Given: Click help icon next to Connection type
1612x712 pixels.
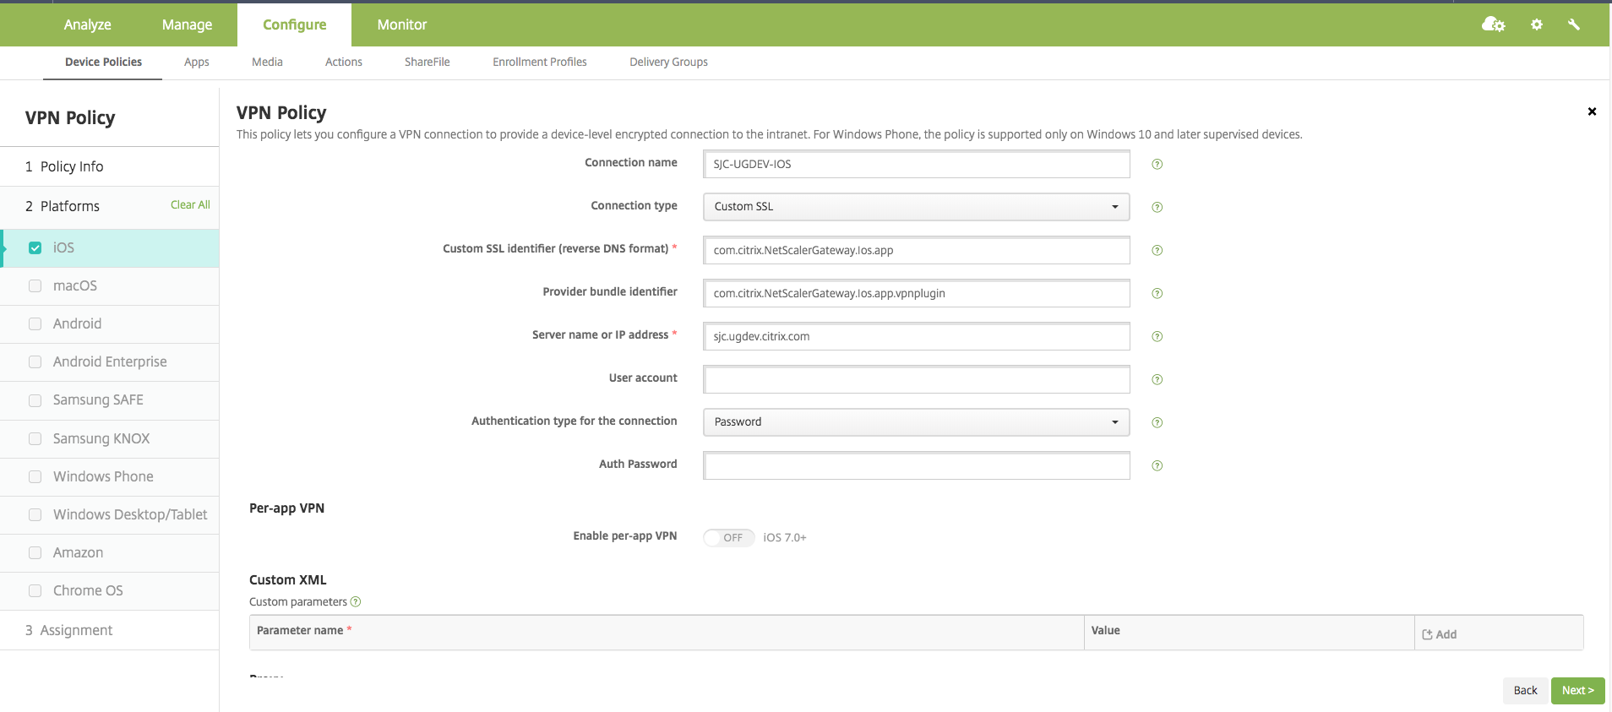Looking at the screenshot, I should click(1157, 207).
